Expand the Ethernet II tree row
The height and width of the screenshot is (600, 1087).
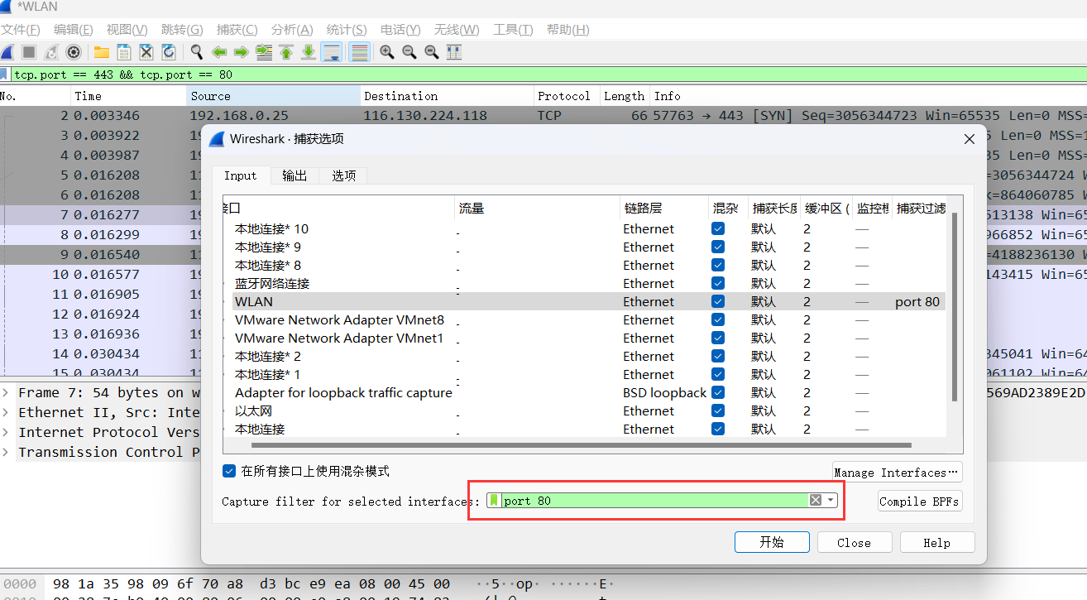pos(7,412)
